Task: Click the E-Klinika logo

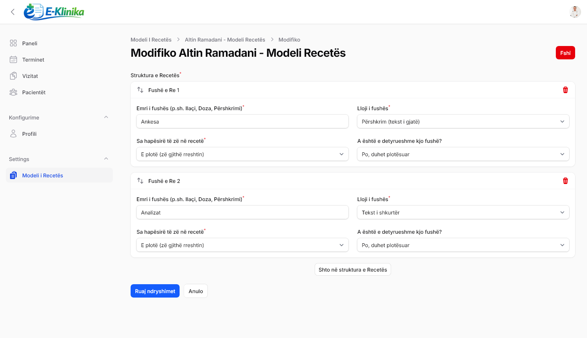Action: tap(54, 12)
